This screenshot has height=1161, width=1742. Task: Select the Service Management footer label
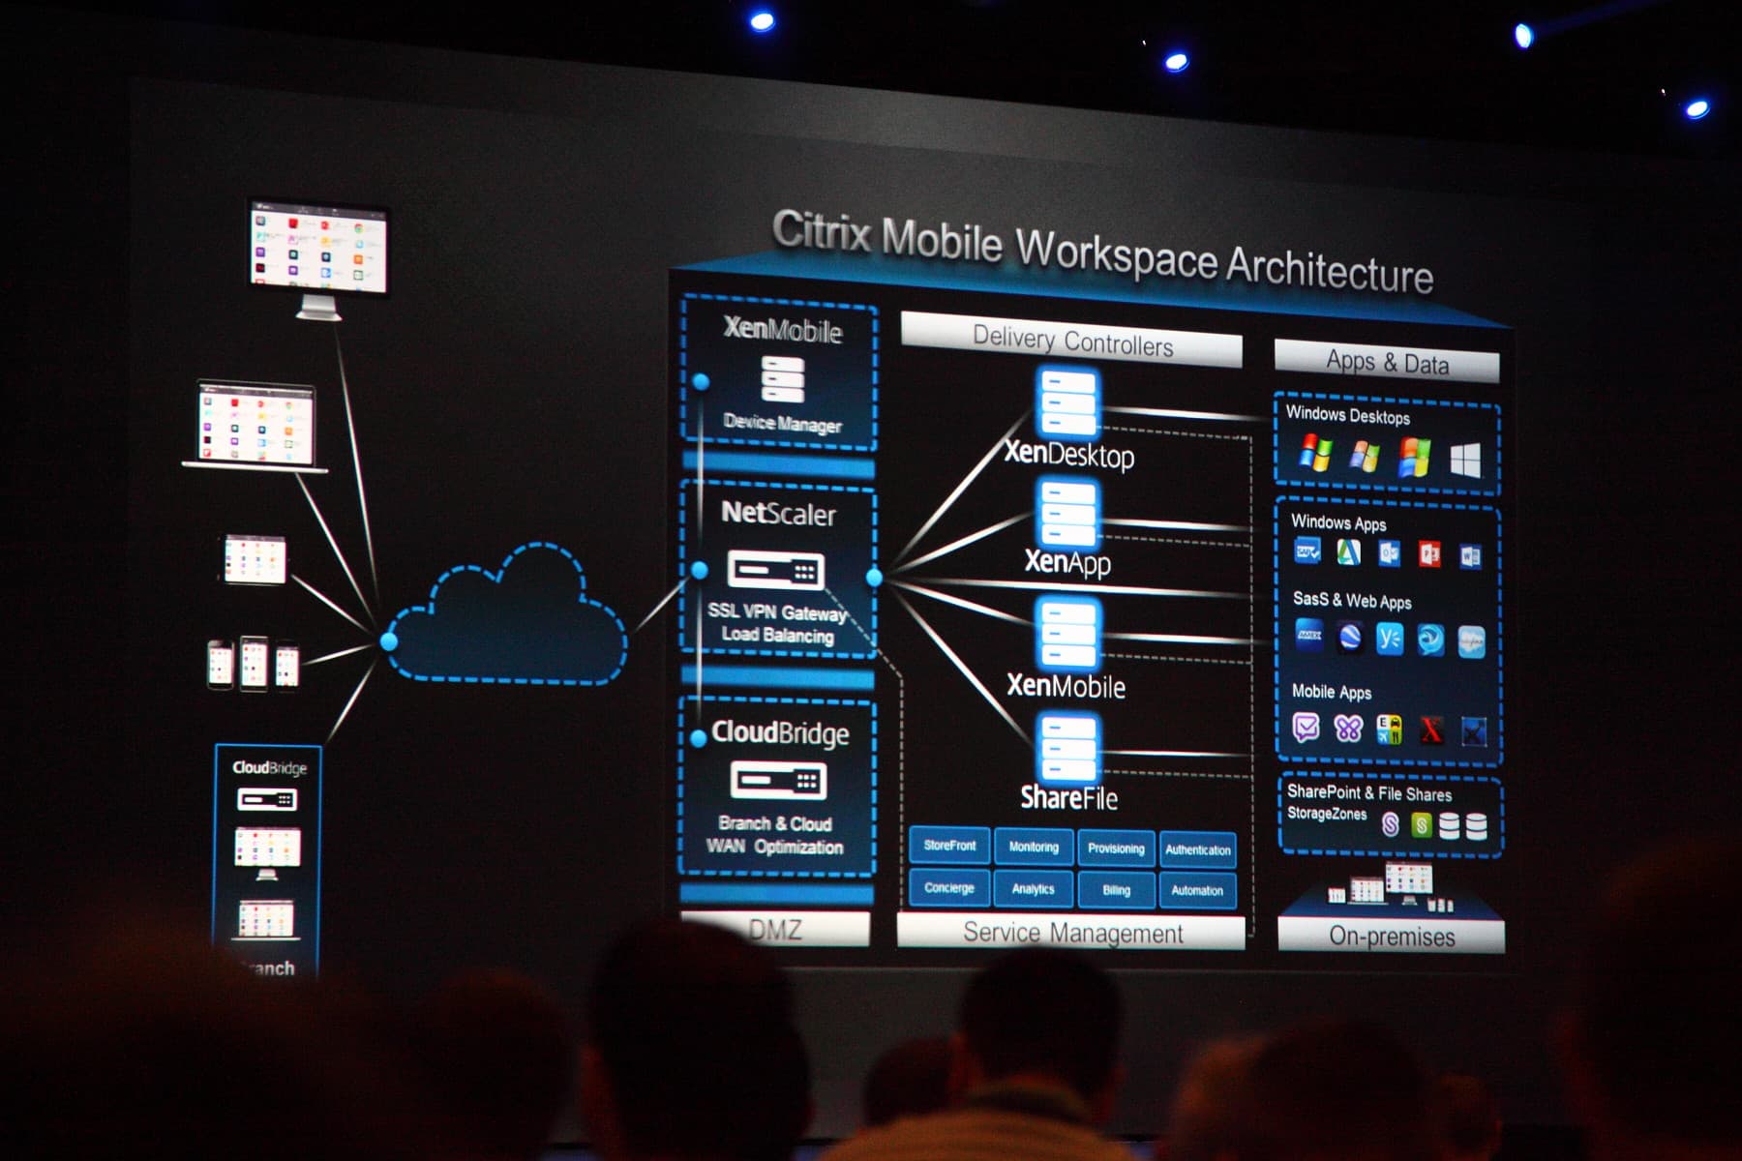point(1071,933)
